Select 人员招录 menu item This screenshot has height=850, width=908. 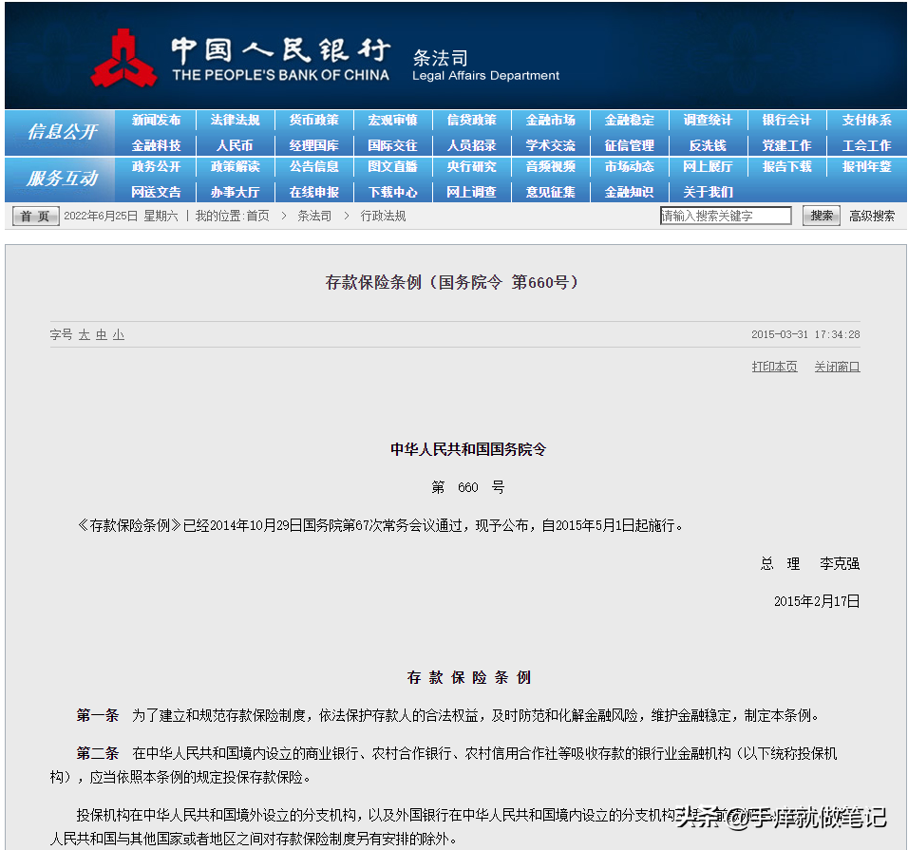click(471, 145)
